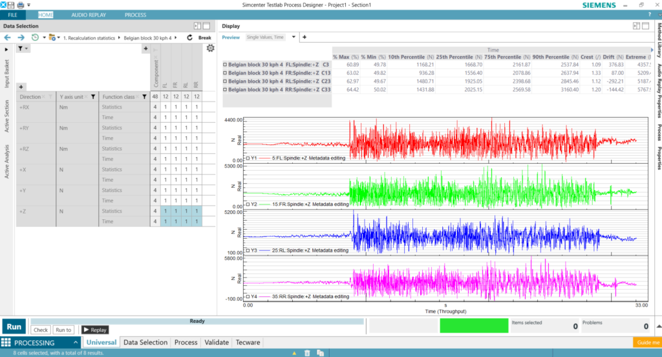Click the refresh icon next to Break
Image resolution: width=662 pixels, height=357 pixels.
189,38
